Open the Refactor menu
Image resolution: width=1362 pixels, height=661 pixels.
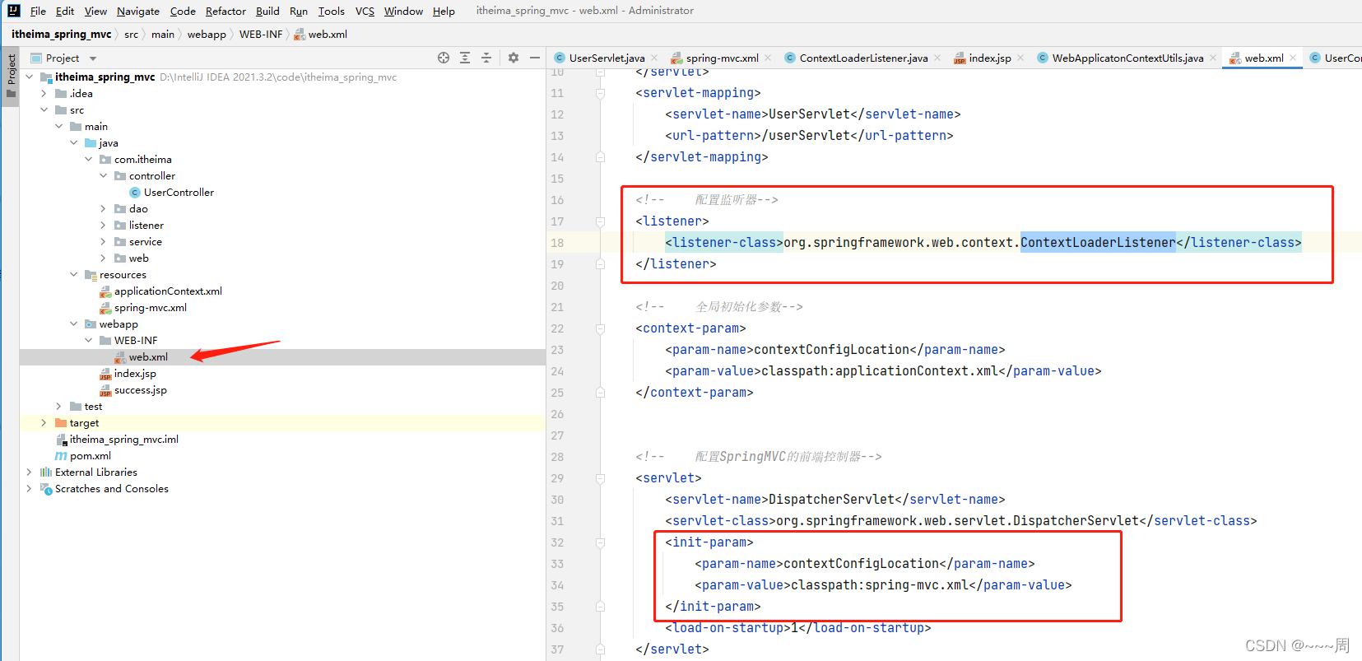(225, 11)
